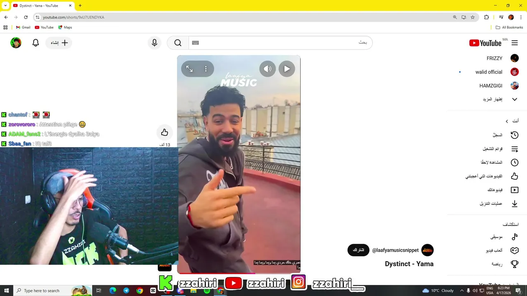Click the trophy icon for sports

pos(515,264)
